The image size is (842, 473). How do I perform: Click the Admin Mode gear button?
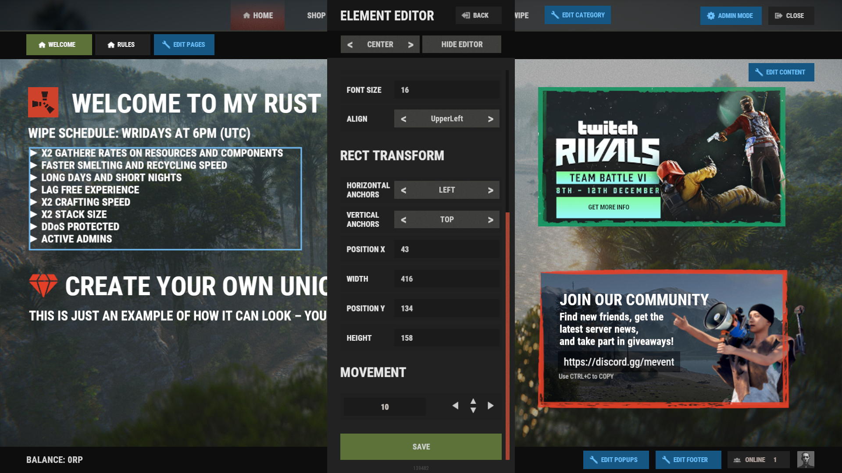coord(731,16)
